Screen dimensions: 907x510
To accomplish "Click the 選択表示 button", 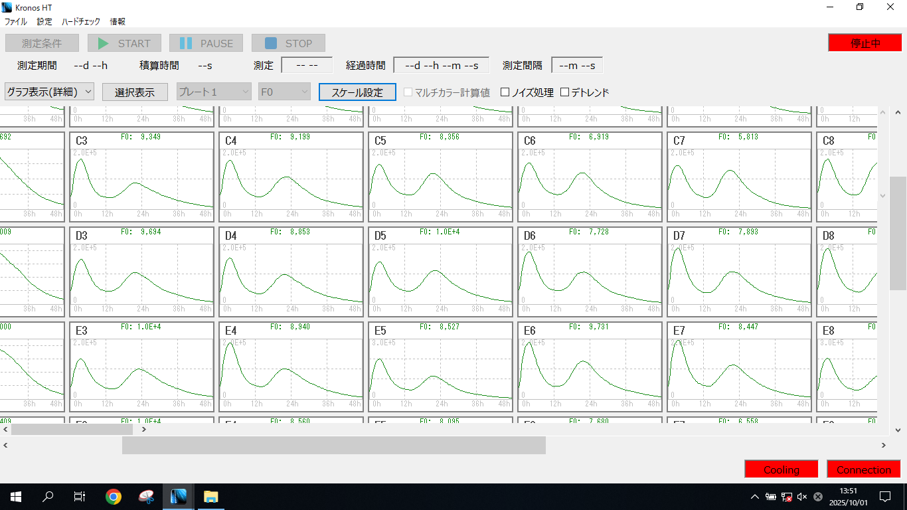I will coord(135,92).
